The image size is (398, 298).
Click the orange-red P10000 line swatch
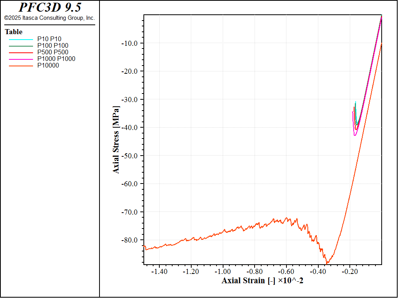(x=21, y=66)
